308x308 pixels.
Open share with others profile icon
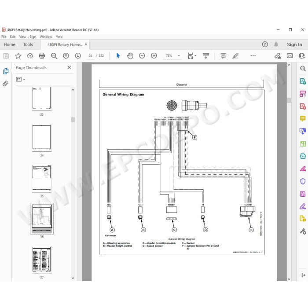(302, 56)
